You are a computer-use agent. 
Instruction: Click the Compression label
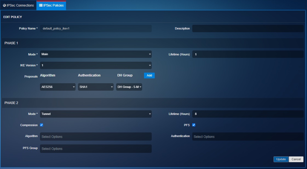tap(29, 125)
